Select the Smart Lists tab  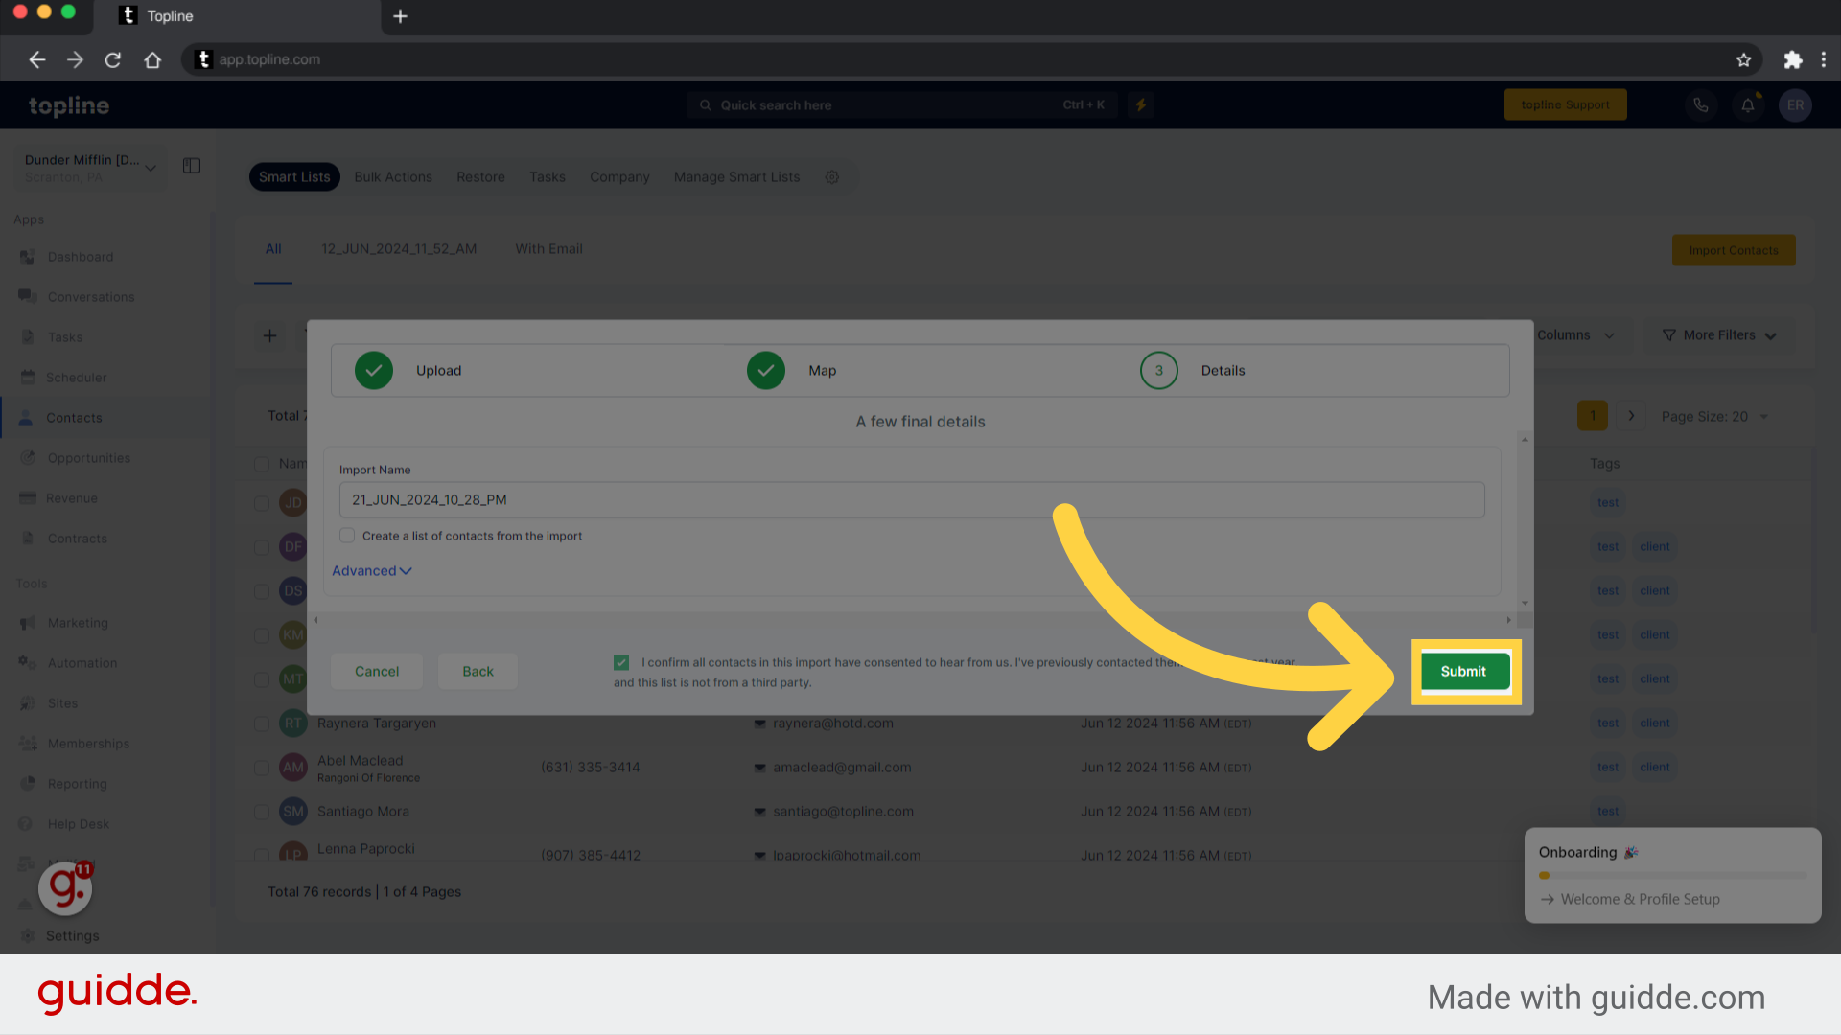[293, 175]
